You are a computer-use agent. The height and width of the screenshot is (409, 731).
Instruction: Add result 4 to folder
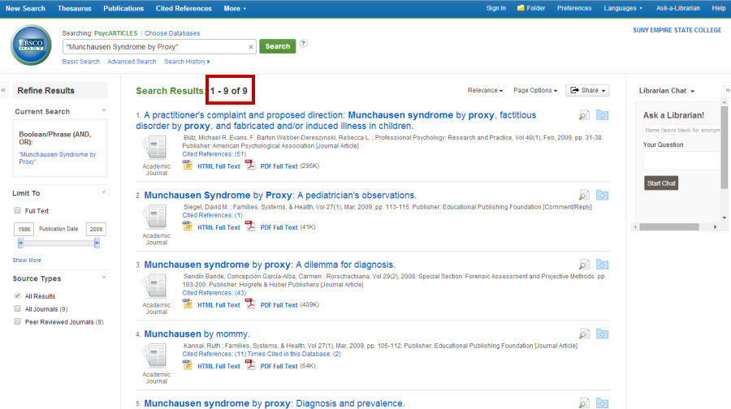[602, 334]
